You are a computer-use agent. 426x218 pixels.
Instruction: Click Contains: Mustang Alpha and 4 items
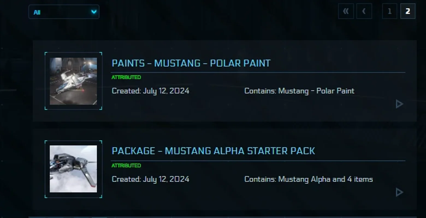309,179
